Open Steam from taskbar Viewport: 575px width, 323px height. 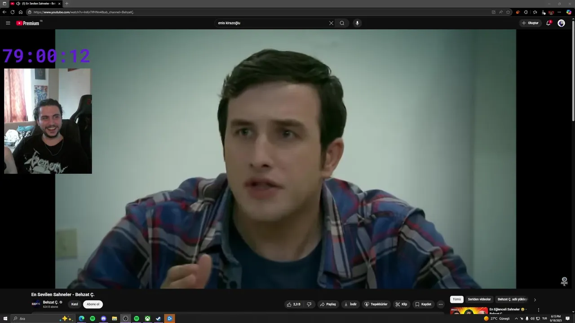coord(158,319)
